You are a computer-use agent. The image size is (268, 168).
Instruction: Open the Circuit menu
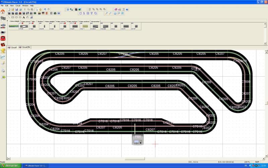click(x=18, y=6)
